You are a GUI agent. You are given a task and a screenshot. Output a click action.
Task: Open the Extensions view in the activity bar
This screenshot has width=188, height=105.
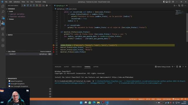tap(3, 29)
